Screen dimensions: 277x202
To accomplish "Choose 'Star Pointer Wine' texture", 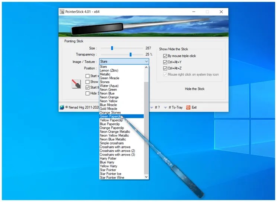I will tap(121, 178).
